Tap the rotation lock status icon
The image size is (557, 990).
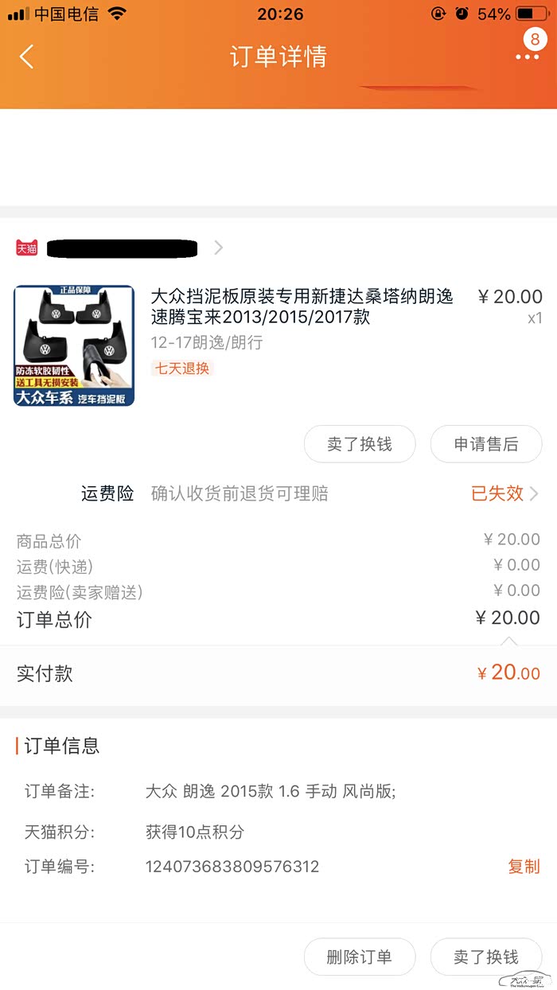click(x=438, y=14)
